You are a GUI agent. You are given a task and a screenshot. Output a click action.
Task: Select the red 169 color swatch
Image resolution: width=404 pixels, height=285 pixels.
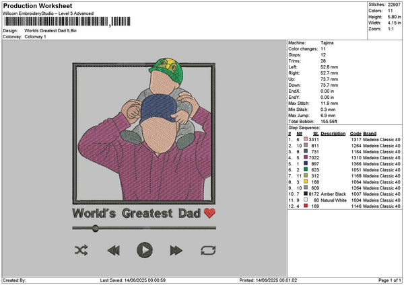(306, 206)
